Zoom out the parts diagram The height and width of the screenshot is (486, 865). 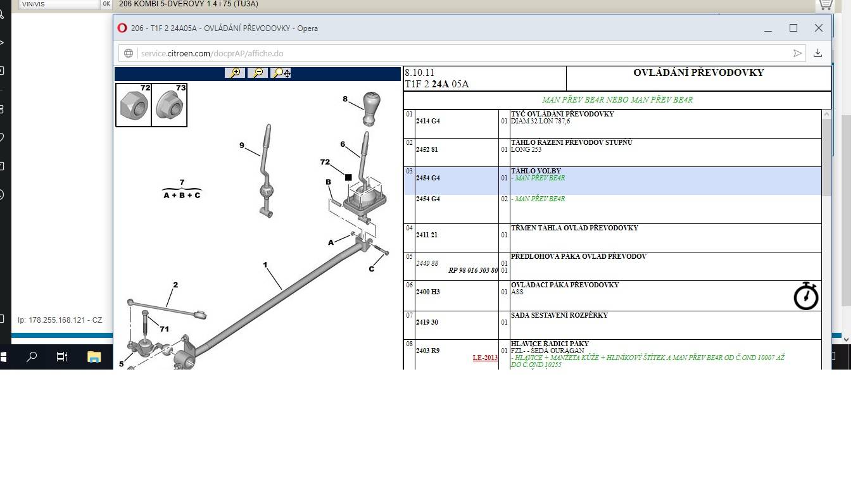point(258,73)
